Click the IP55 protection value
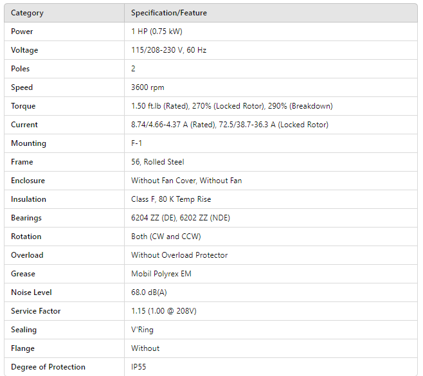The height and width of the screenshot is (376, 423). pos(139,367)
